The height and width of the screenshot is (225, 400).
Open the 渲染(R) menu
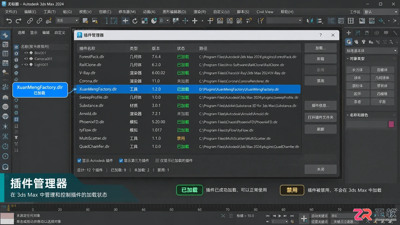click(200, 12)
